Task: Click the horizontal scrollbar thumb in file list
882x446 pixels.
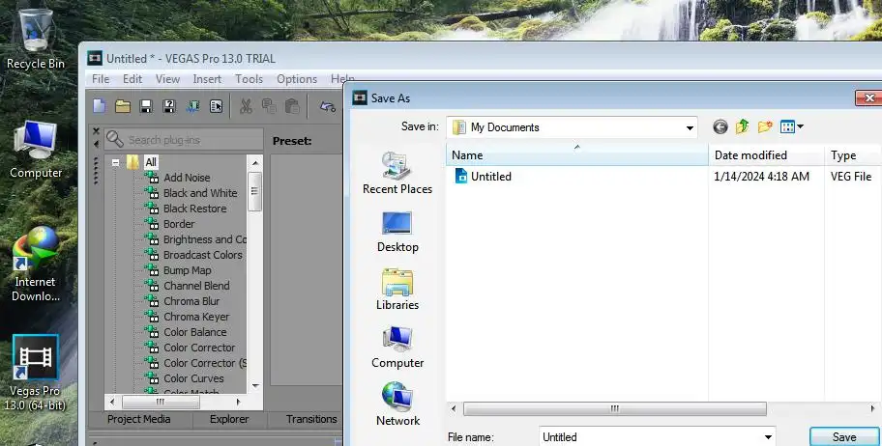Action: 615,408
